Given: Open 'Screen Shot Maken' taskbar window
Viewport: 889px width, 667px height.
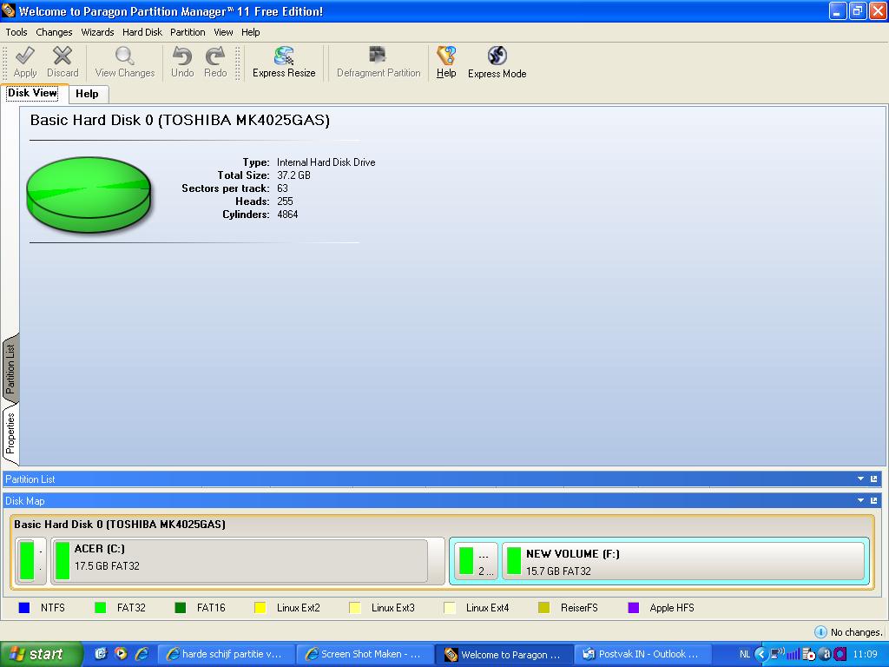Looking at the screenshot, I should pyautogui.click(x=365, y=654).
